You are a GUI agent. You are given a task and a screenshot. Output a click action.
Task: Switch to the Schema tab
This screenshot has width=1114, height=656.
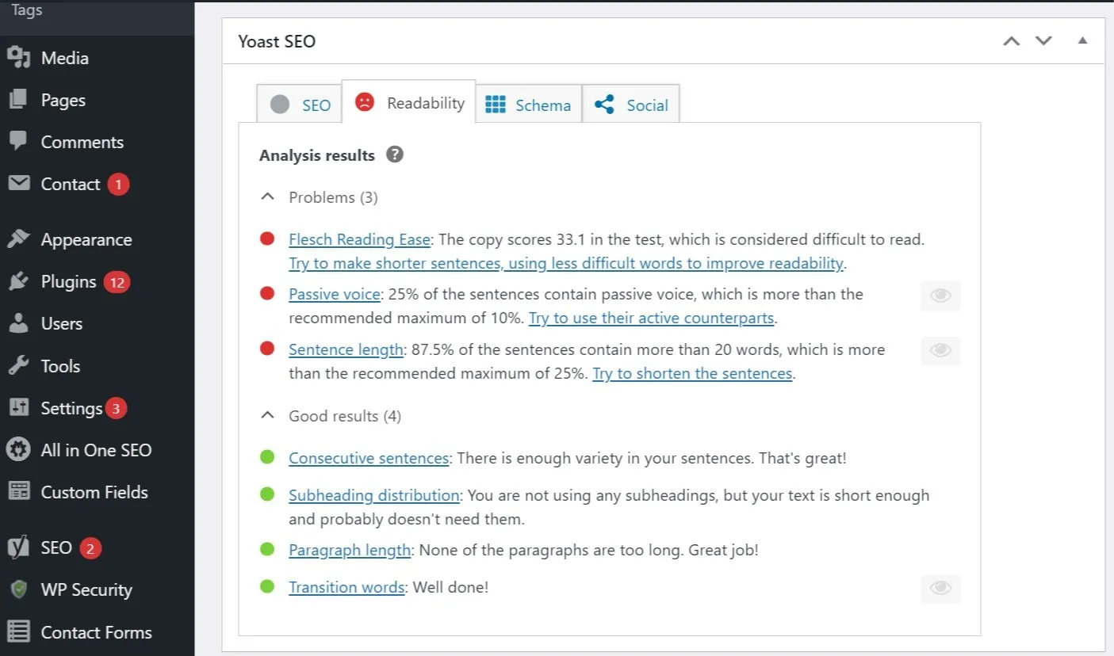coord(529,105)
